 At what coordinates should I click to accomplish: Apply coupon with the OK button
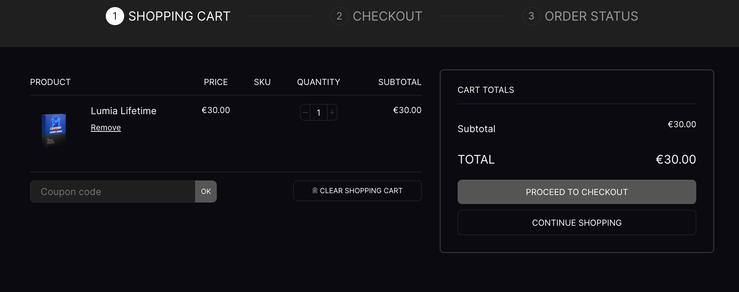206,191
